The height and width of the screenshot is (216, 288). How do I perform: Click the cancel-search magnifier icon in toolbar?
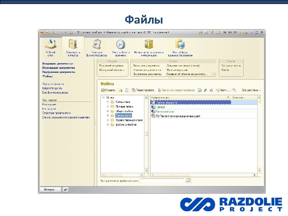tap(234, 90)
